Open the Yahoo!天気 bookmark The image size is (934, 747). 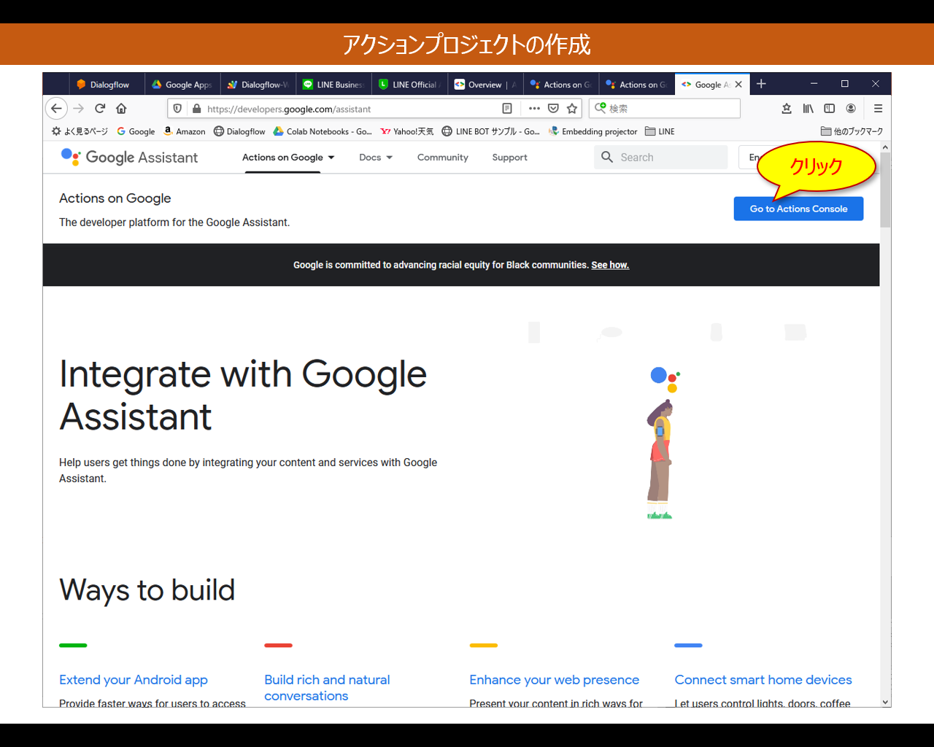[407, 131]
